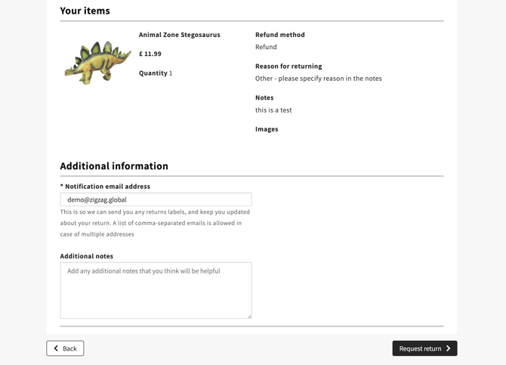Click the Back button
This screenshot has height=365, width=506.
pyautogui.click(x=65, y=348)
